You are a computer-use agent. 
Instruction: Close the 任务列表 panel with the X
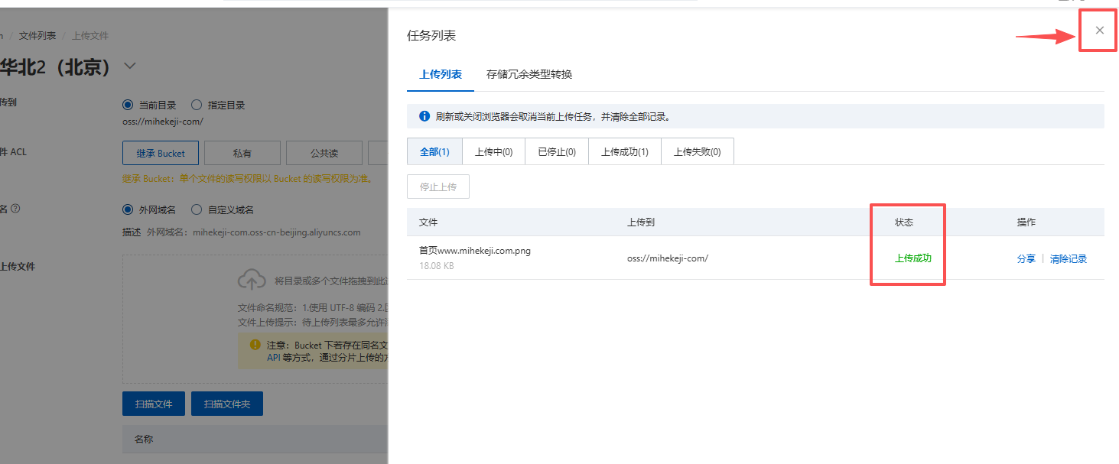pyautogui.click(x=1098, y=30)
